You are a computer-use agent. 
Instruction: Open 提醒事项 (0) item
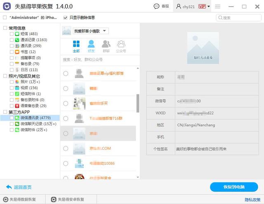click(x=31, y=58)
